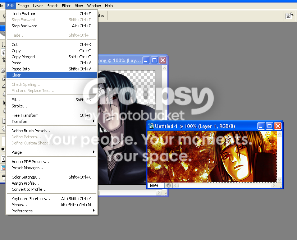Choose Assign Profile
The width and height of the screenshot is (297, 240).
[x=51, y=183]
